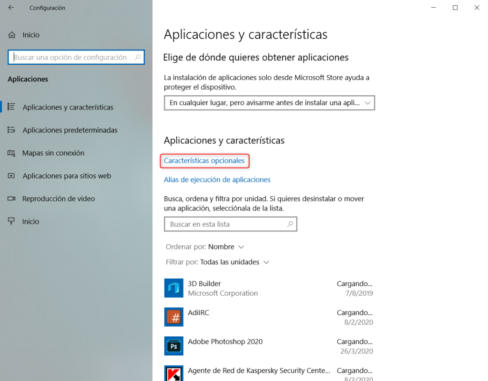The width and height of the screenshot is (488, 381).
Task: Open Inicio startup item below Reproducción de video
Action: click(x=30, y=221)
